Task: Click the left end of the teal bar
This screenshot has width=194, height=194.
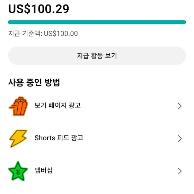Action: pyautogui.click(x=10, y=22)
